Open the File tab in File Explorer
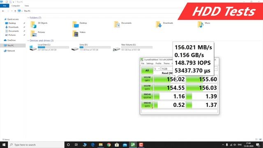Image resolution: width=263 pixels, height=148 pixels. pos(5,6)
